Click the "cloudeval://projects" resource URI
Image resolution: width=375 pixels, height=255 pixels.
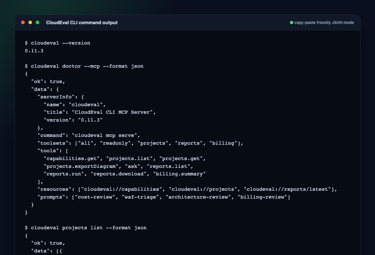(203, 189)
